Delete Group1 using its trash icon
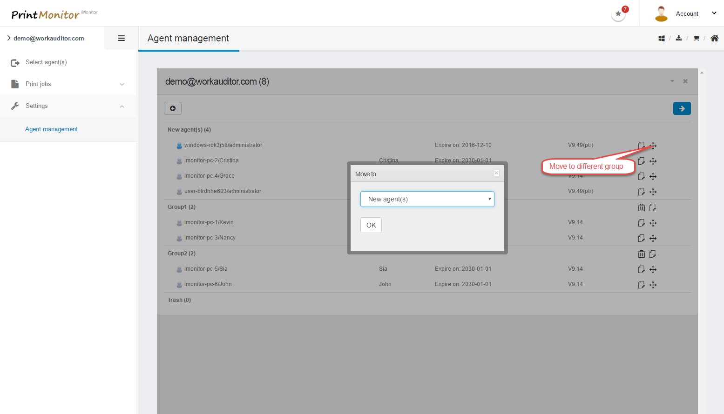This screenshot has width=724, height=414. pyautogui.click(x=641, y=207)
